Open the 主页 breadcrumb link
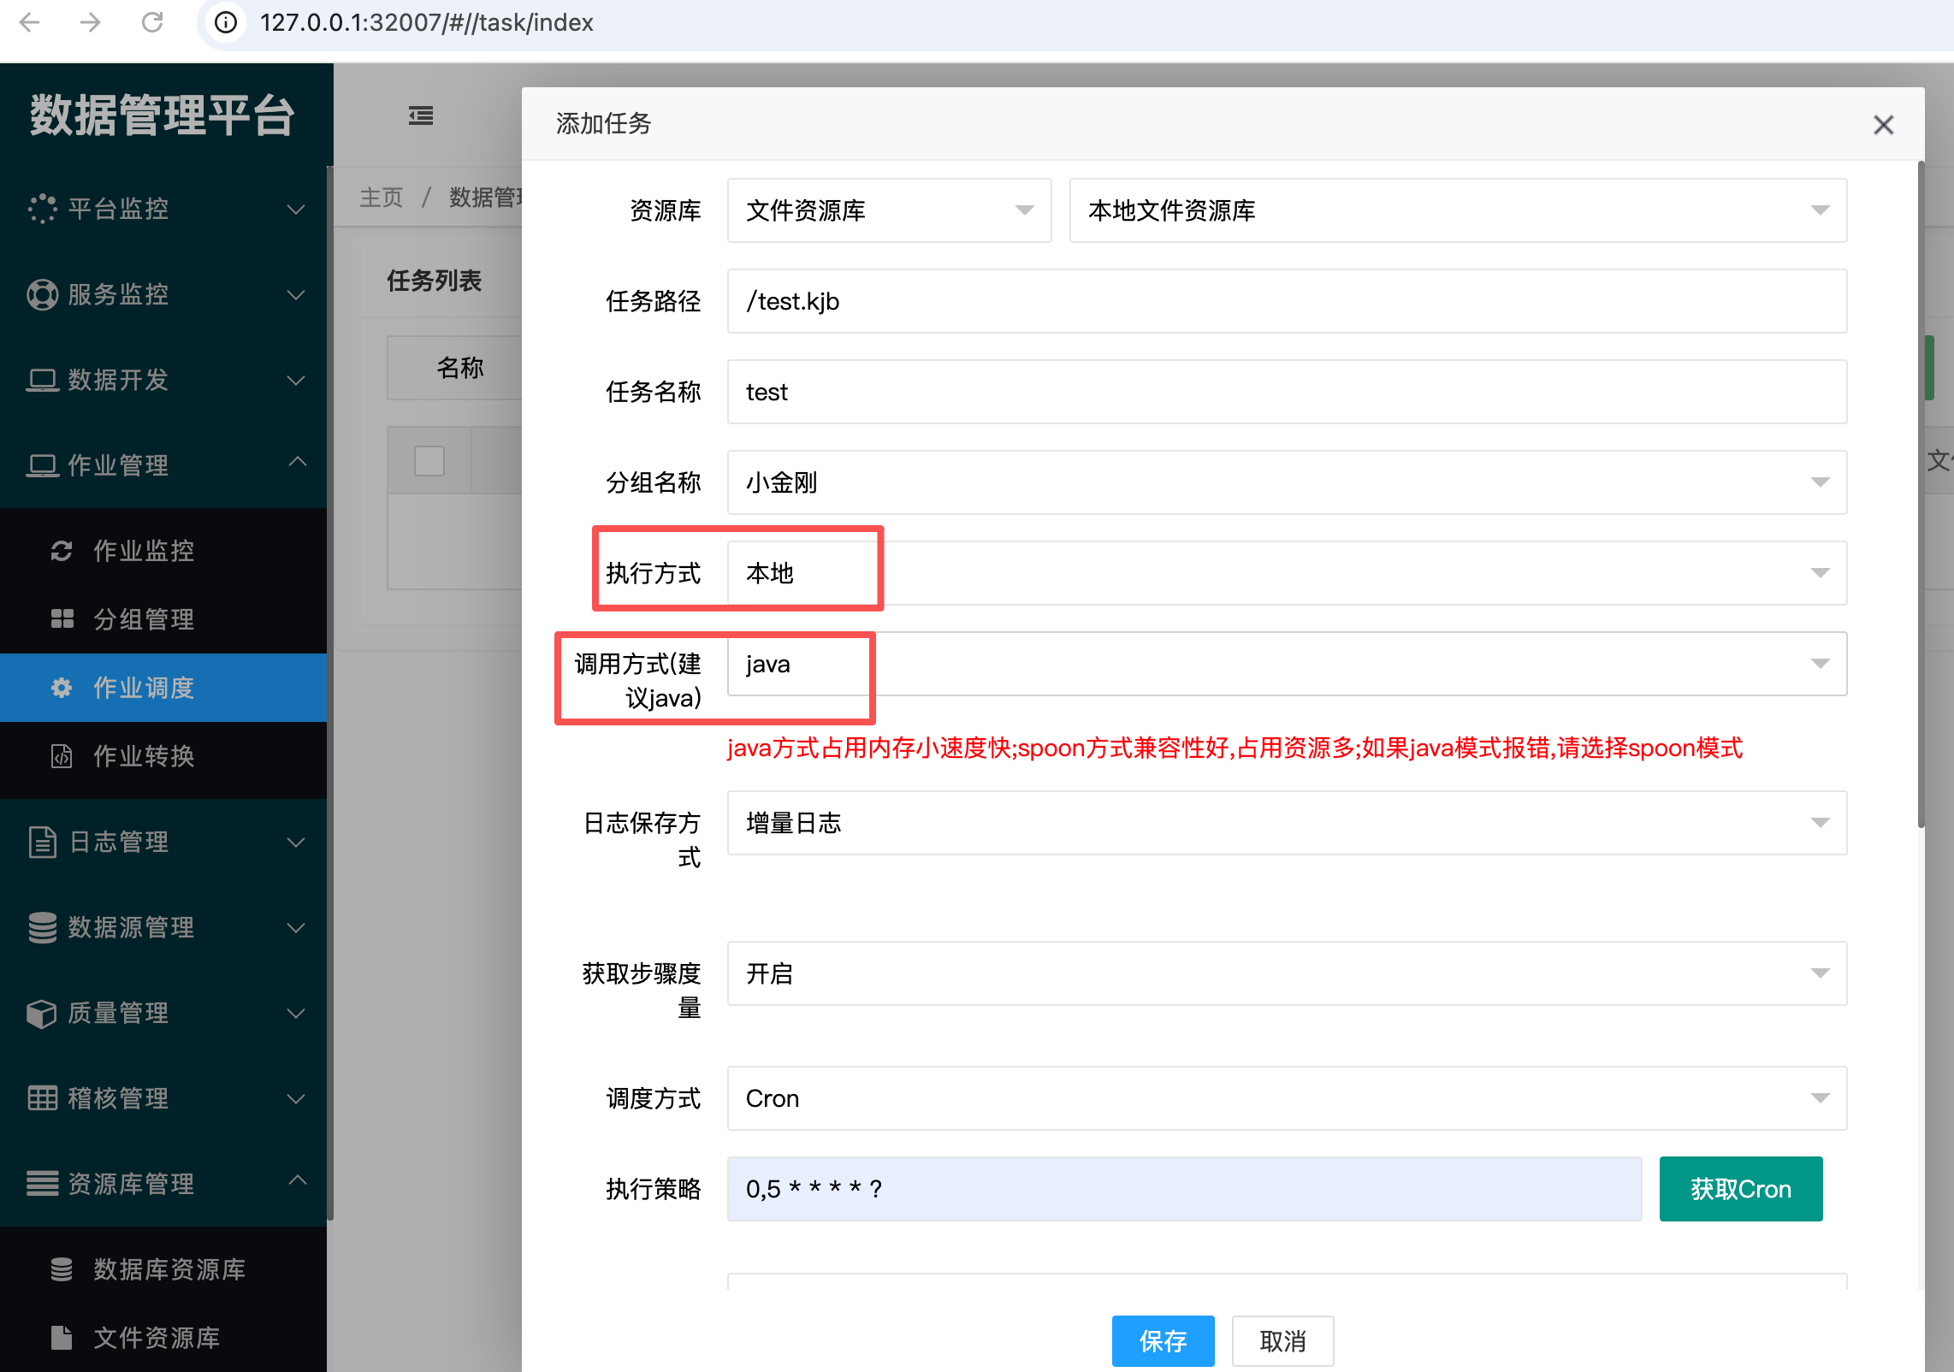 pyautogui.click(x=381, y=198)
